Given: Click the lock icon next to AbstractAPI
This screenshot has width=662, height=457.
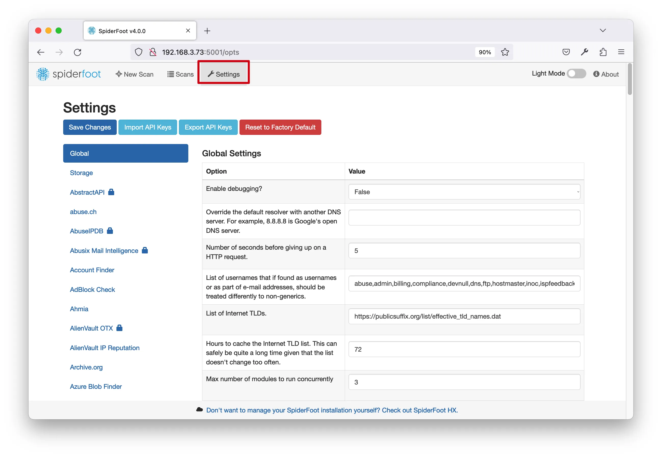Looking at the screenshot, I should point(111,192).
